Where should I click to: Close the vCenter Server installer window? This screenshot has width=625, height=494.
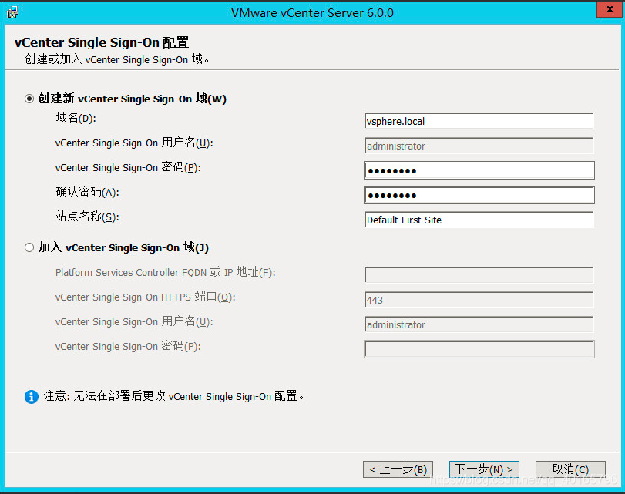[610, 9]
